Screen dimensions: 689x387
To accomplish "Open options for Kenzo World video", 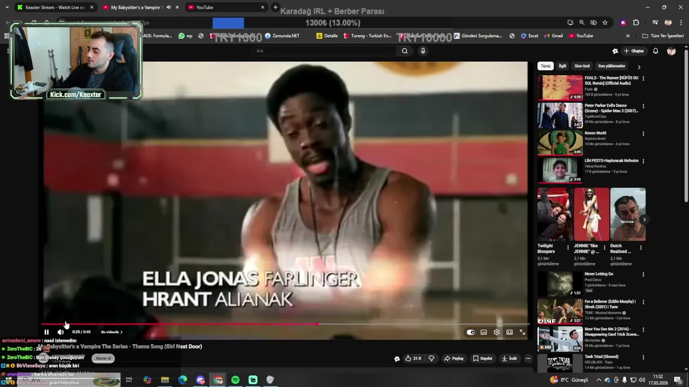I will 643,133.
